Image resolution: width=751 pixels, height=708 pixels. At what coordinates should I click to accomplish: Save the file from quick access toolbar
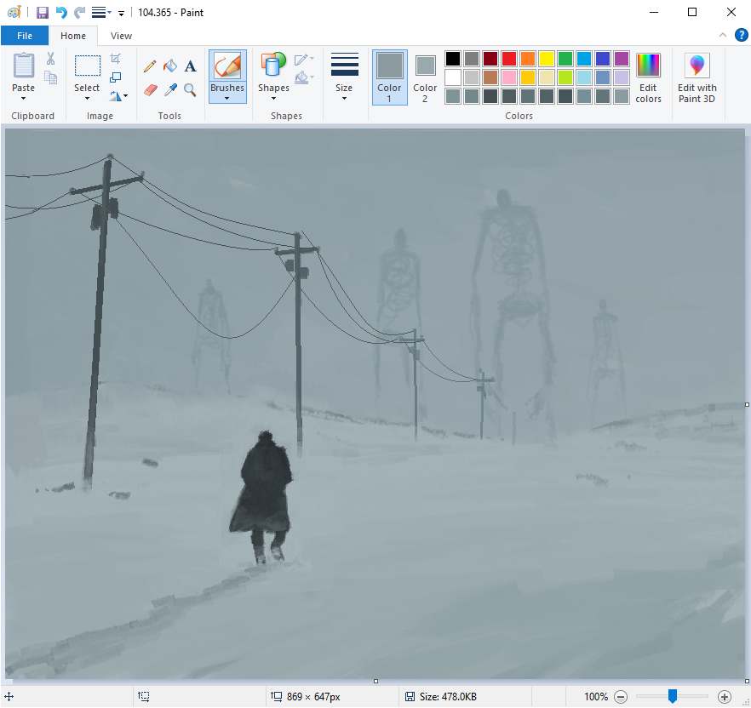pos(42,13)
